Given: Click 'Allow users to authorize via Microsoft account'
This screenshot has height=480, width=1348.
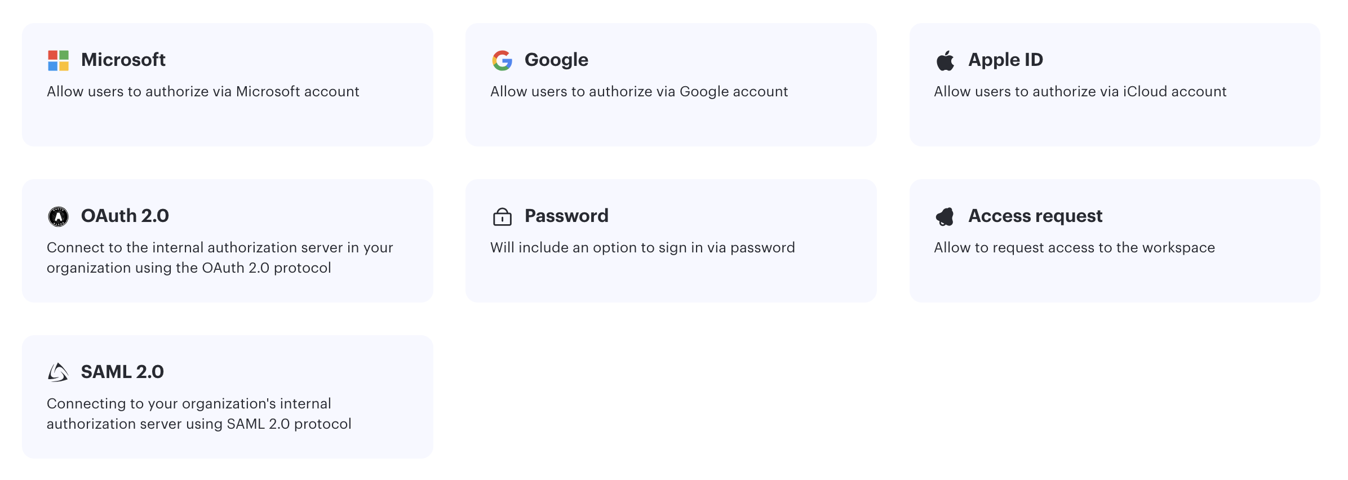Looking at the screenshot, I should tap(203, 91).
